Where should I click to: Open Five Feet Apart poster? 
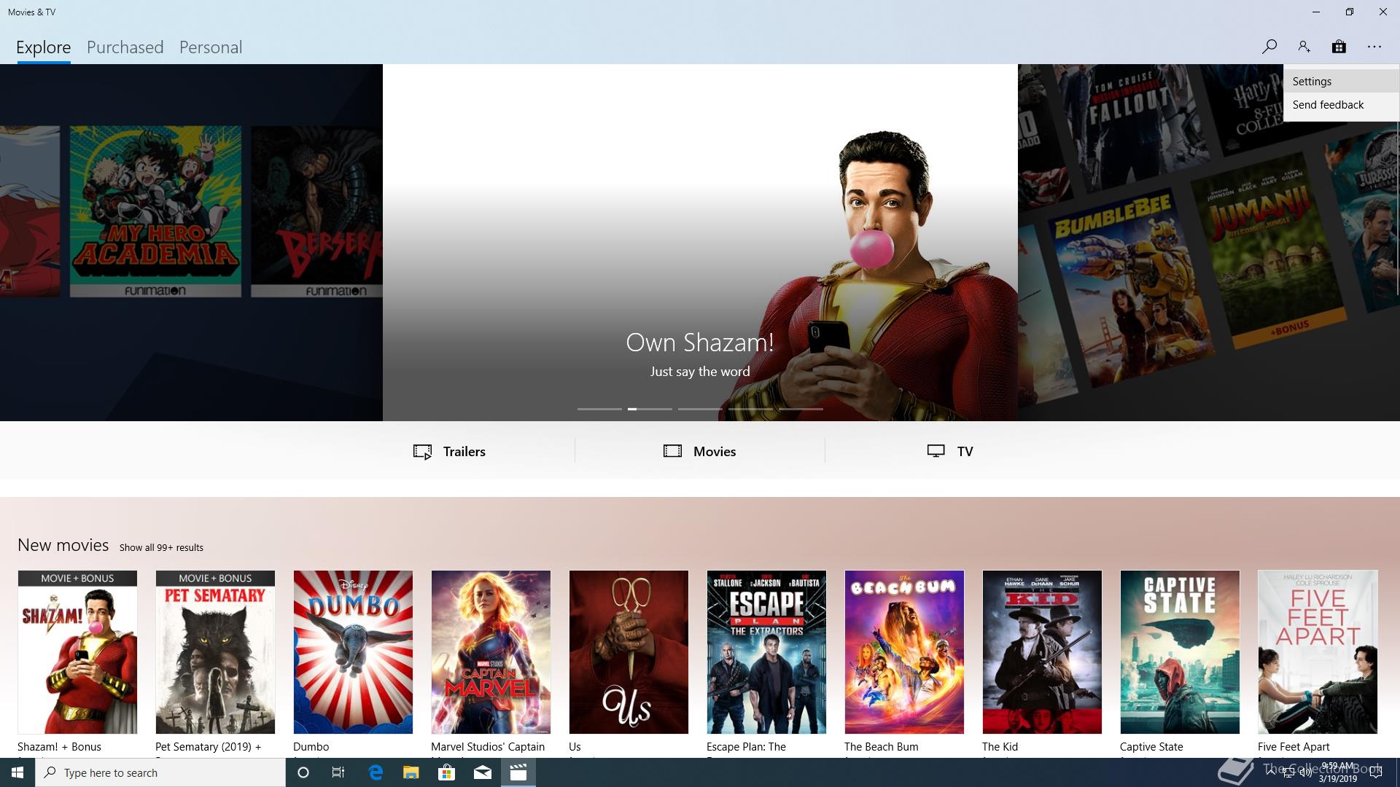[x=1318, y=652]
